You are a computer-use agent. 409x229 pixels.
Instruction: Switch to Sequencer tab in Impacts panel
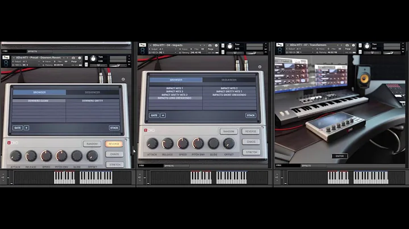(229, 80)
